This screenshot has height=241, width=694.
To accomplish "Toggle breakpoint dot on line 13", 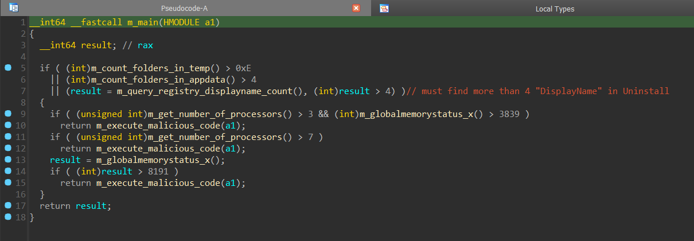I will point(8,160).
